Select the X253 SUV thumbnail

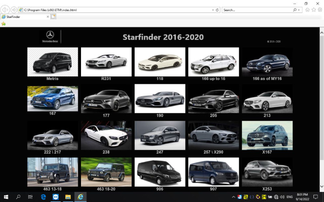coord(267,172)
